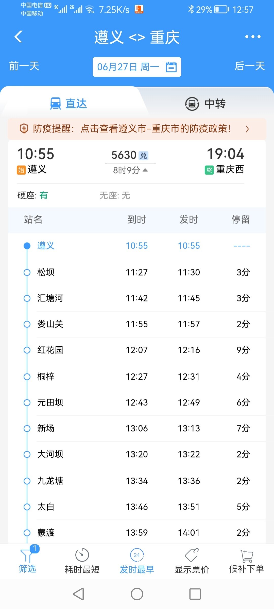Open the Android recent apps square

click(195, 594)
